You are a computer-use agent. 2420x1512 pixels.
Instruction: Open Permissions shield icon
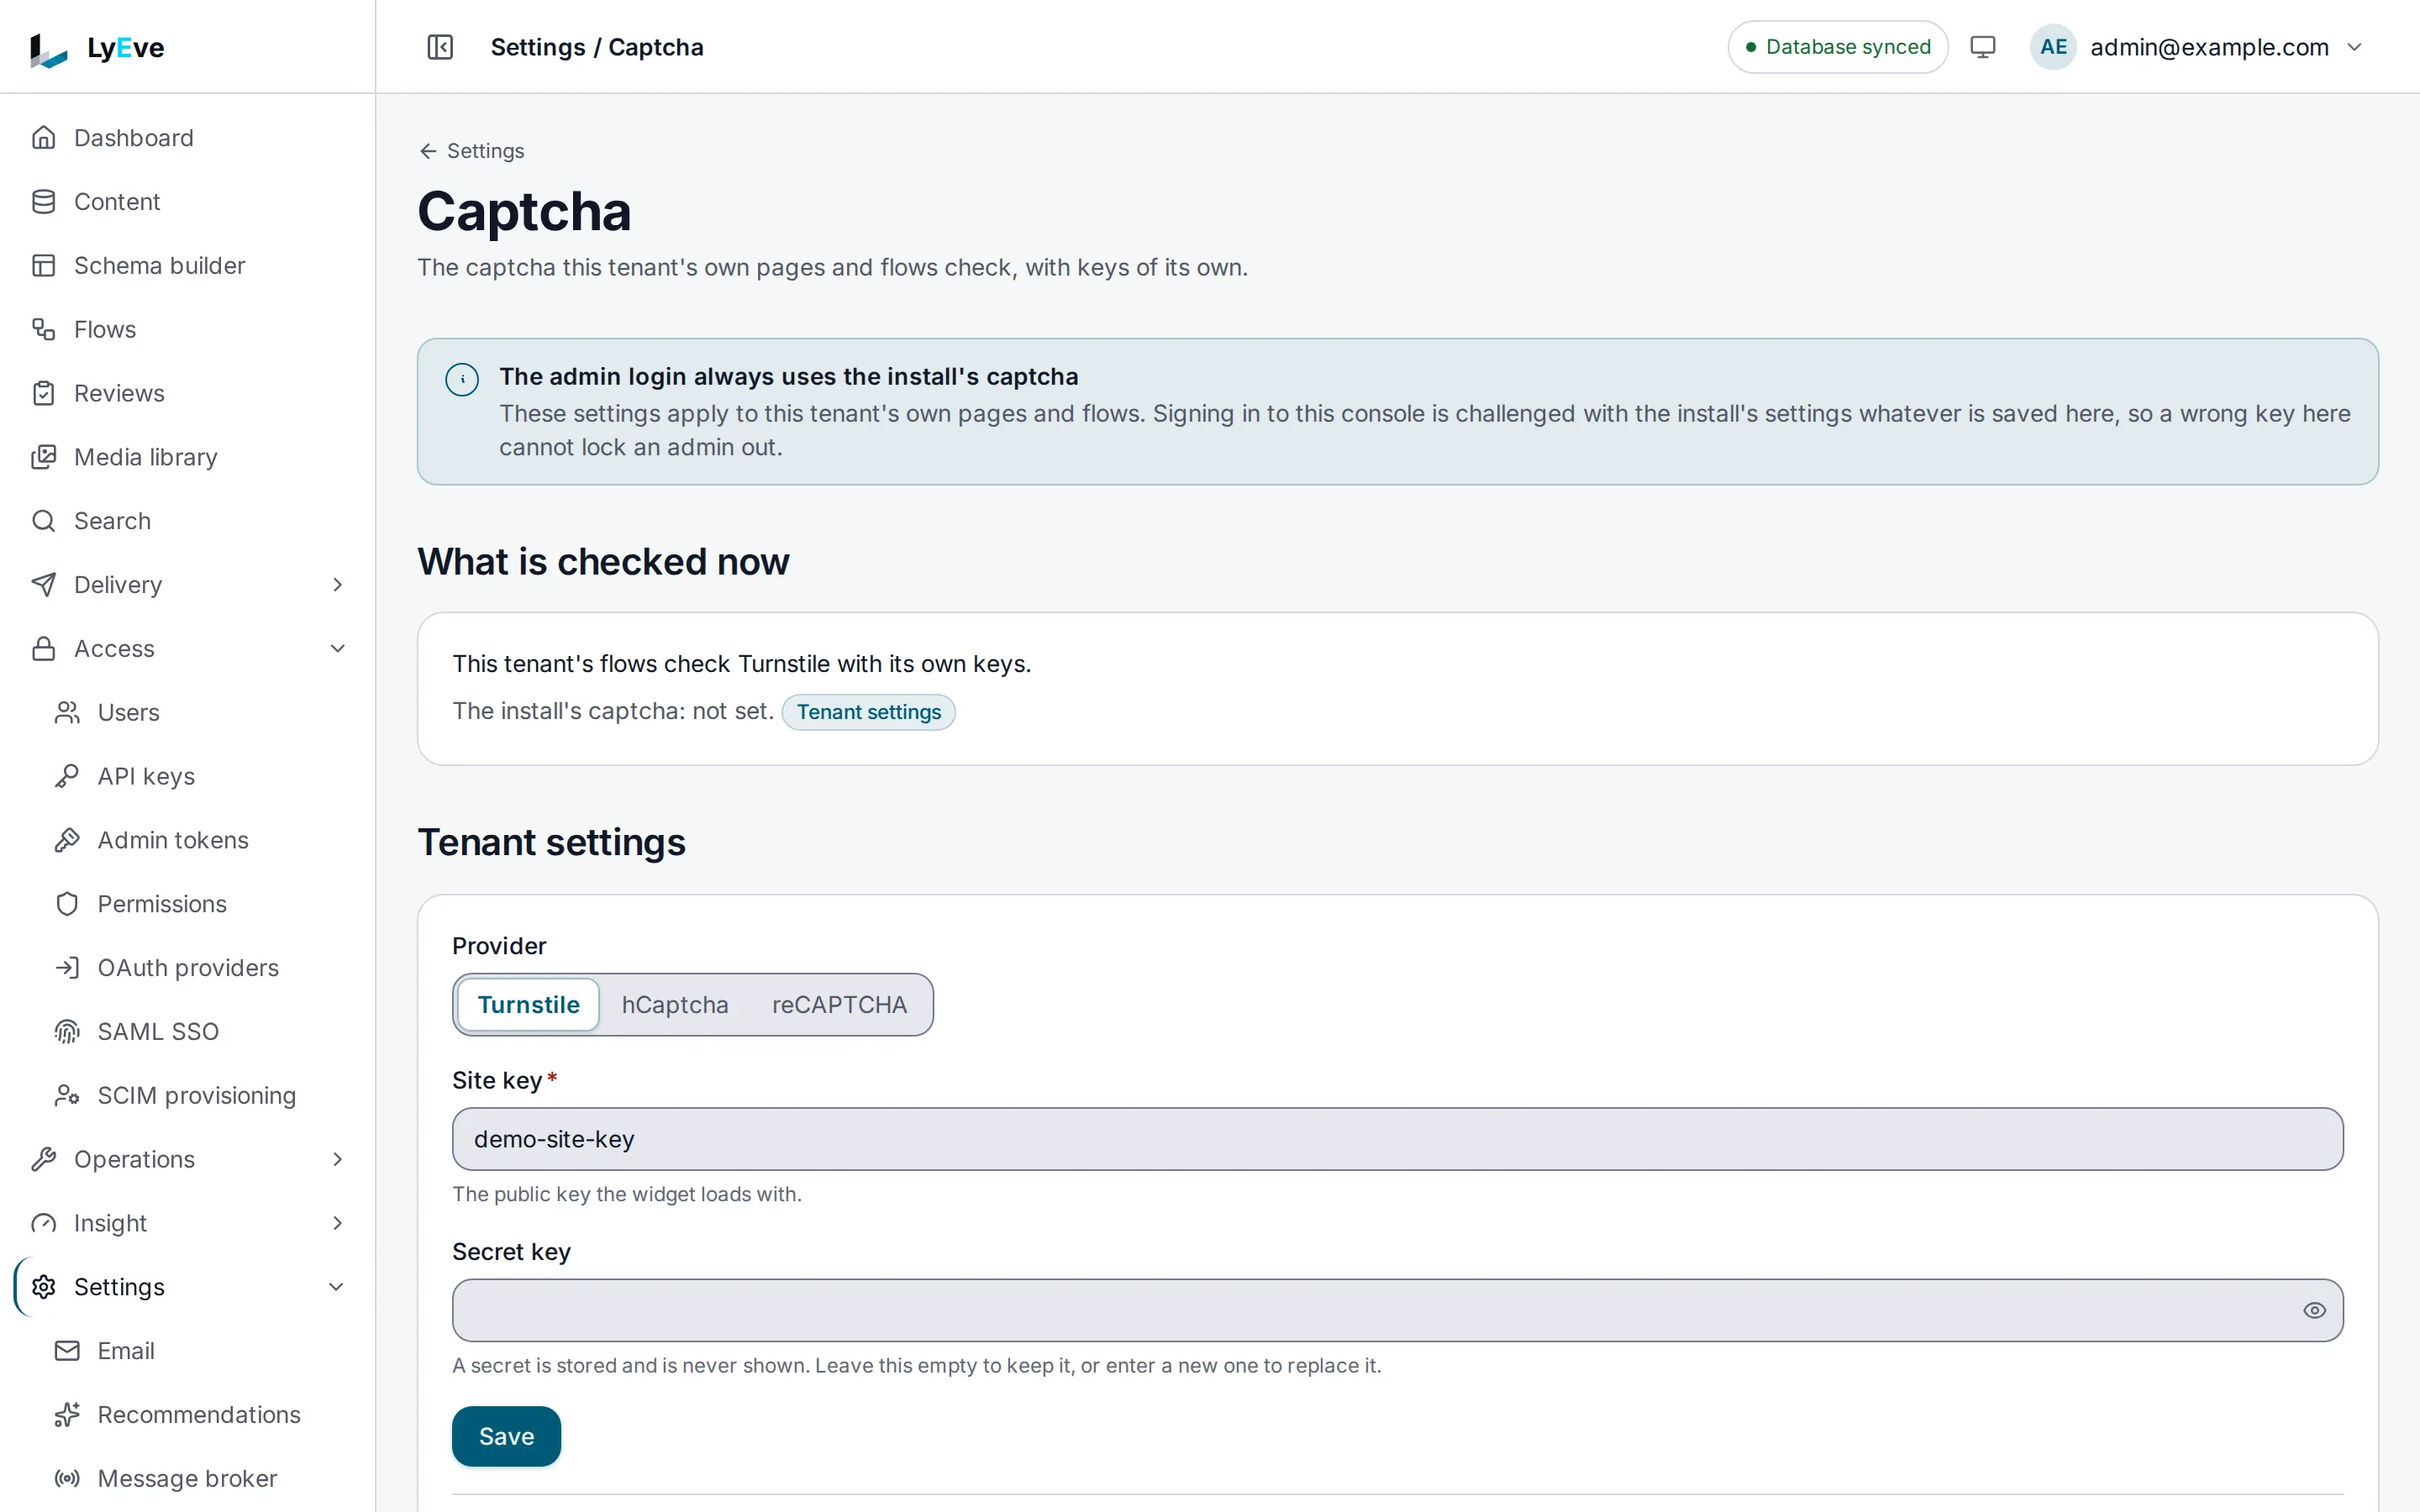pos(67,904)
